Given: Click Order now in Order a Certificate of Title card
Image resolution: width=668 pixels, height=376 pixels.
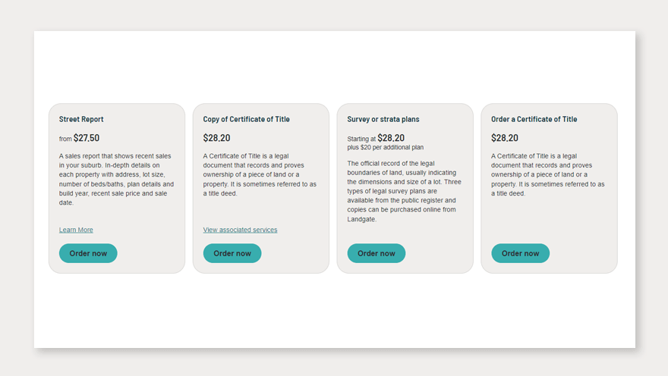Looking at the screenshot, I should pos(520,253).
